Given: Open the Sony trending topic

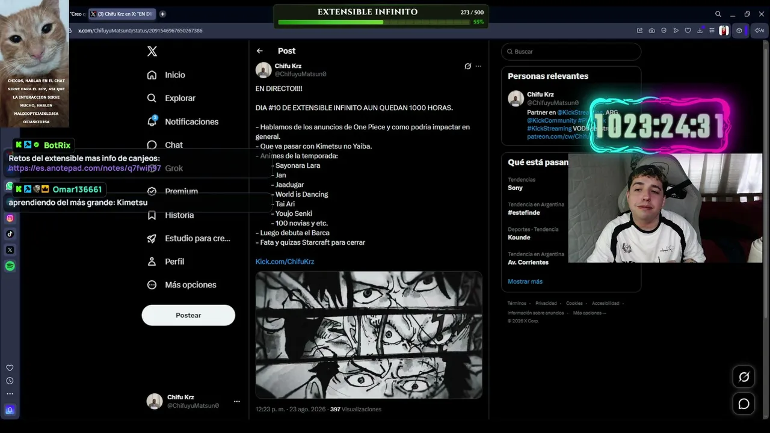Looking at the screenshot, I should (515, 188).
